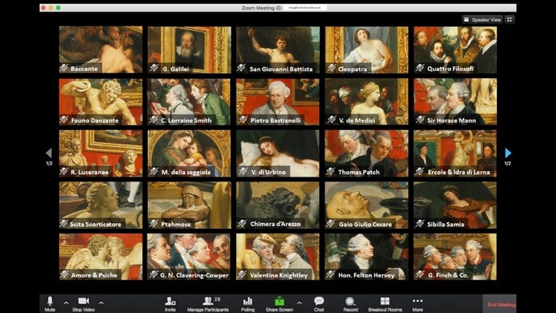
Task: Click muted mic icon on Valentine Knightley tile
Action: 243,274
